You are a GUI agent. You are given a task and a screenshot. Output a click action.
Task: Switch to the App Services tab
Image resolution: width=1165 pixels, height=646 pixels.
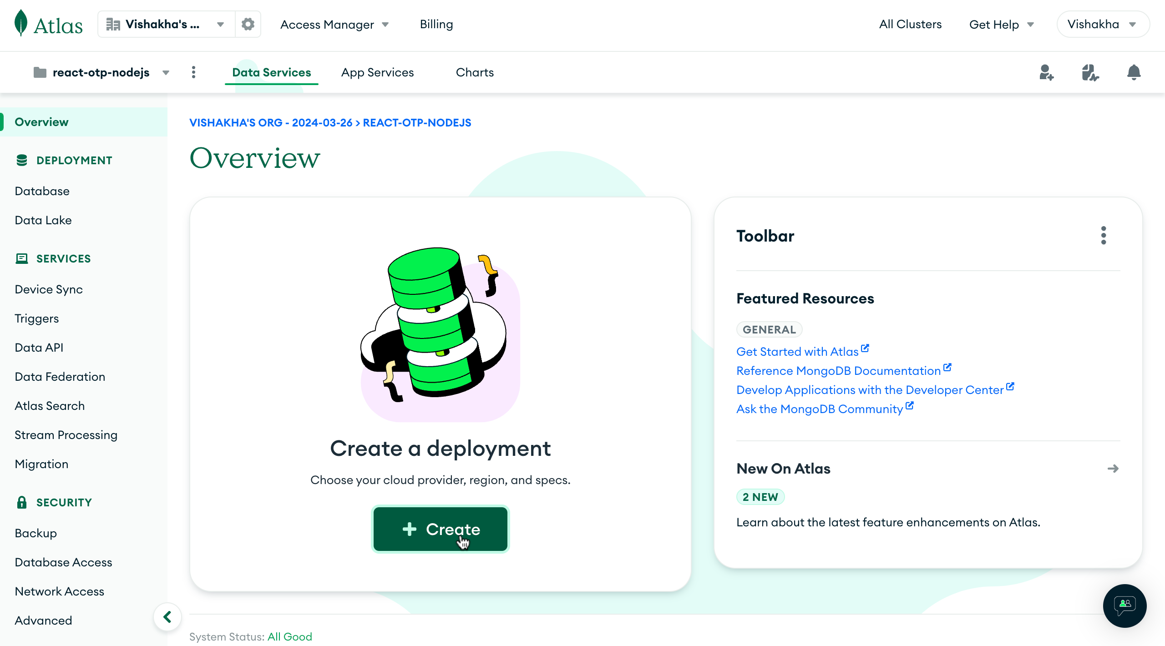pyautogui.click(x=377, y=72)
